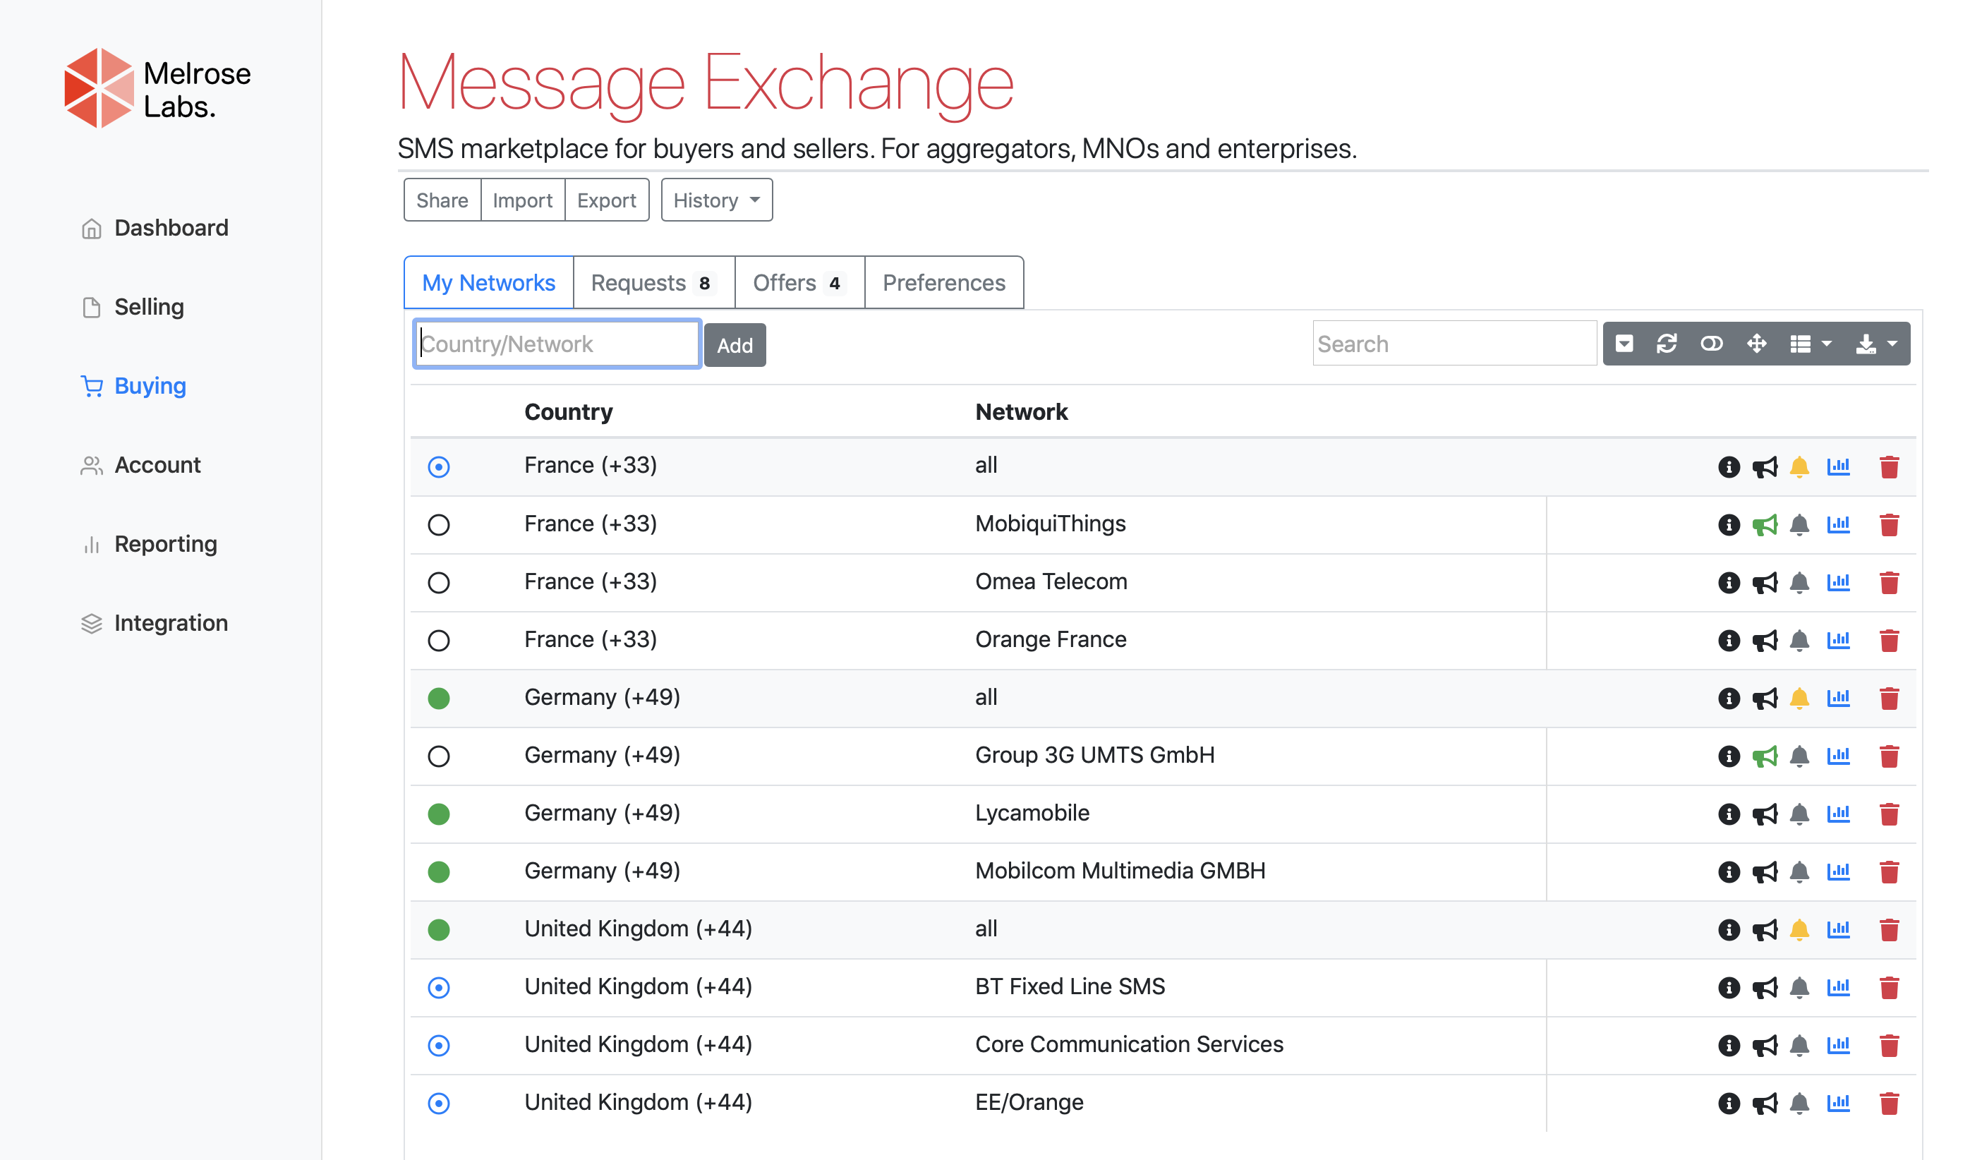The height and width of the screenshot is (1160, 1970).
Task: Click the Melrose Labs logo
Action: tap(157, 88)
